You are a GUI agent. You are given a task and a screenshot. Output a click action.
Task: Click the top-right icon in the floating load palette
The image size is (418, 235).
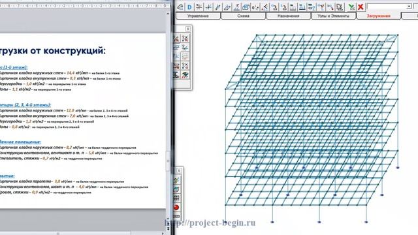point(185,39)
